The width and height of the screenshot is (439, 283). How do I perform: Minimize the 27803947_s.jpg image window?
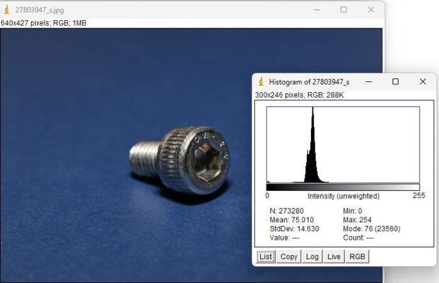click(x=317, y=10)
